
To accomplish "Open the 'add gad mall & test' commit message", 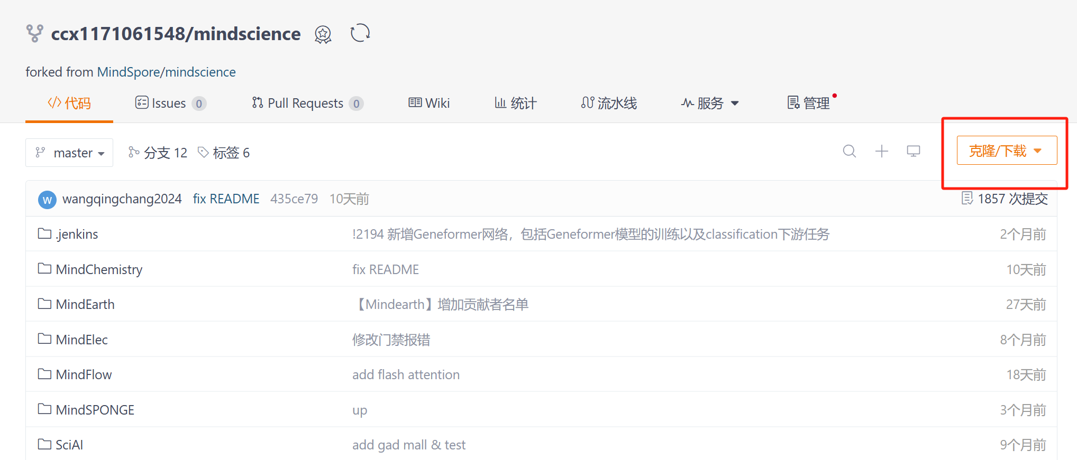I will 409,445.
